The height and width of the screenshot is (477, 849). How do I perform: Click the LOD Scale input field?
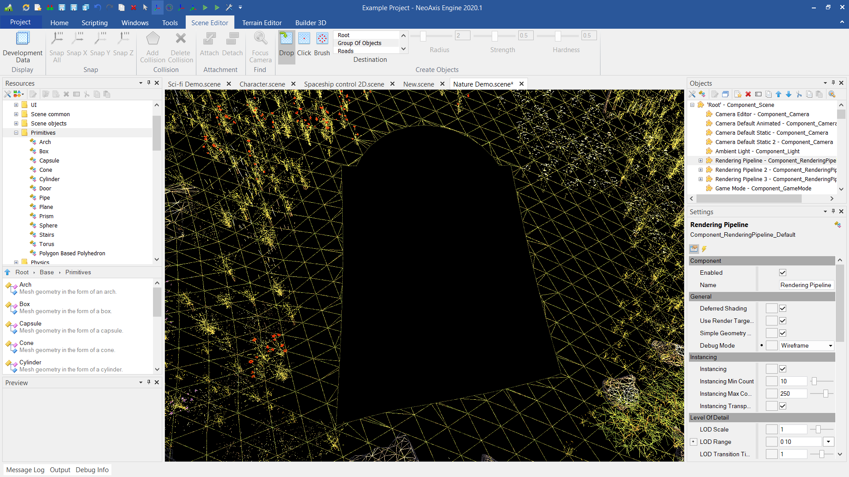[x=793, y=429]
